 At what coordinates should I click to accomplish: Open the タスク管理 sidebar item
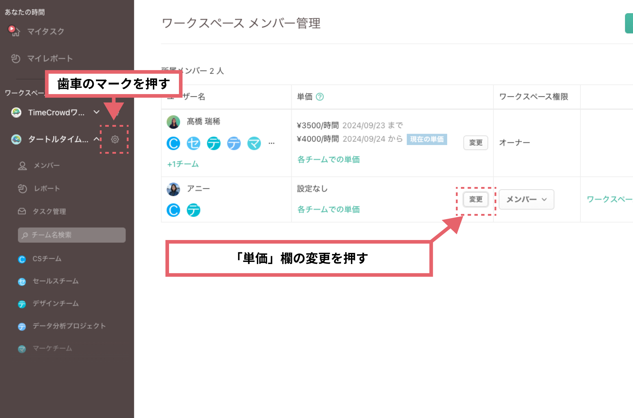click(49, 212)
